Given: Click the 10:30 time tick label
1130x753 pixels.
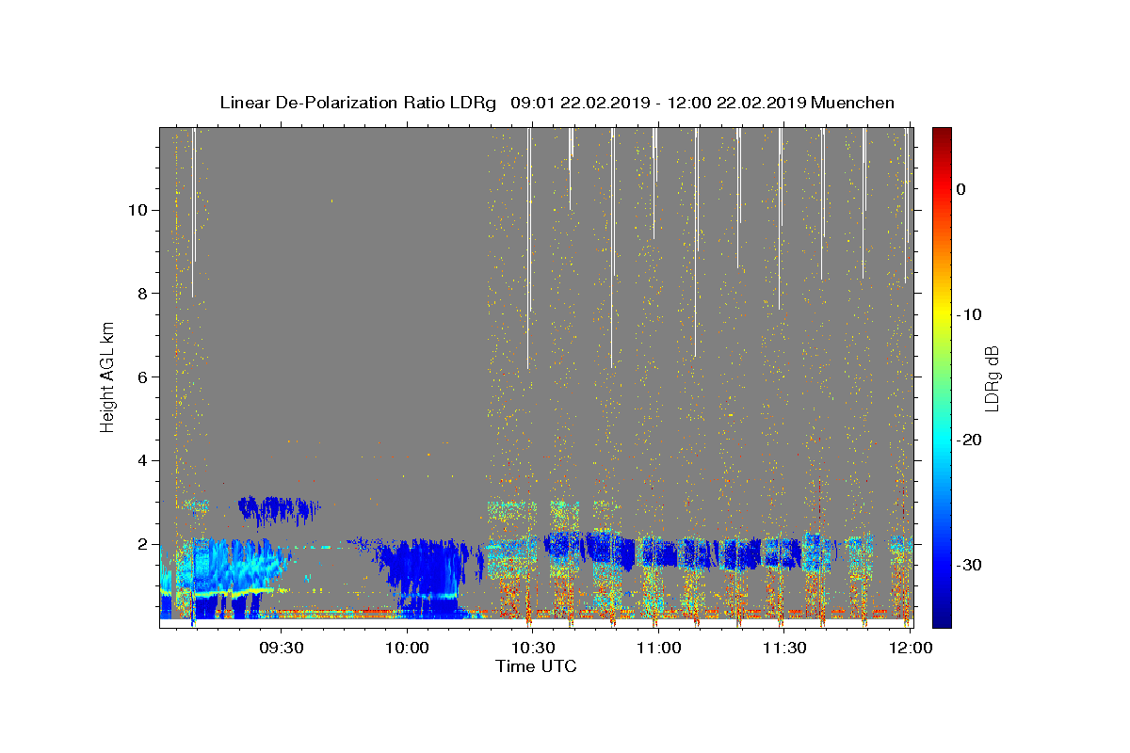Looking at the screenshot, I should click(x=533, y=649).
